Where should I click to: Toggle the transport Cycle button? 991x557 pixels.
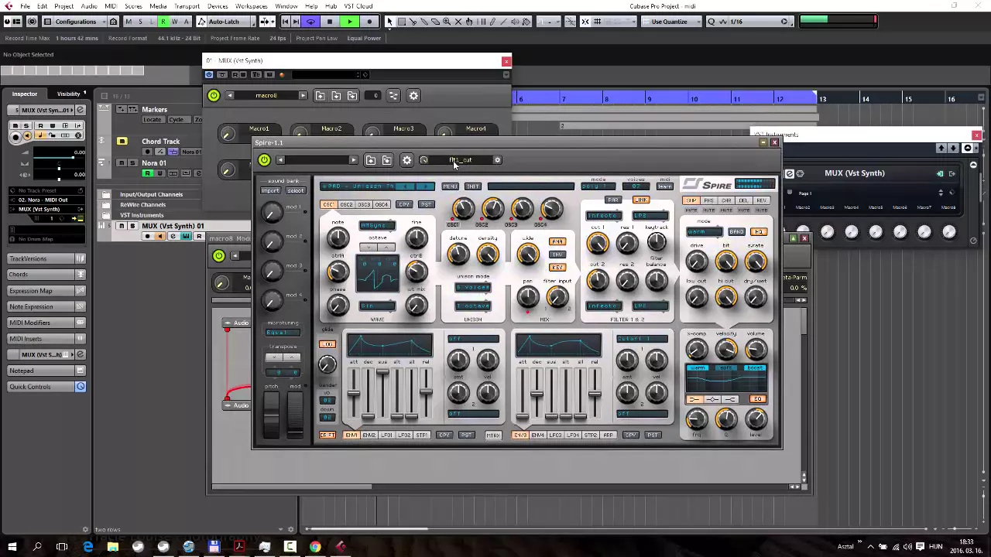(310, 22)
